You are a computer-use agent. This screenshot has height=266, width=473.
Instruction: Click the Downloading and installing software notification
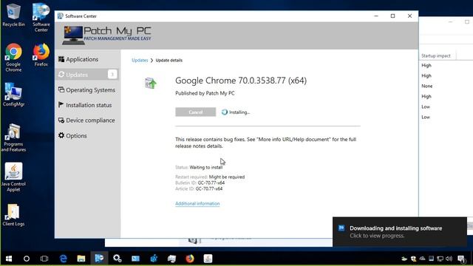coord(400,231)
